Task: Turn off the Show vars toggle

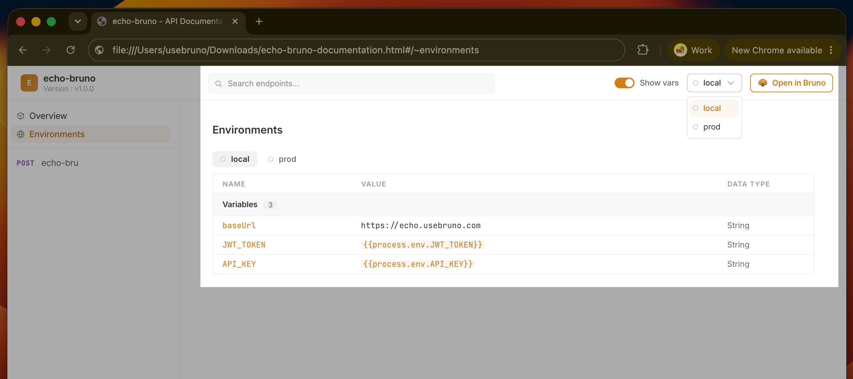Action: 624,83
